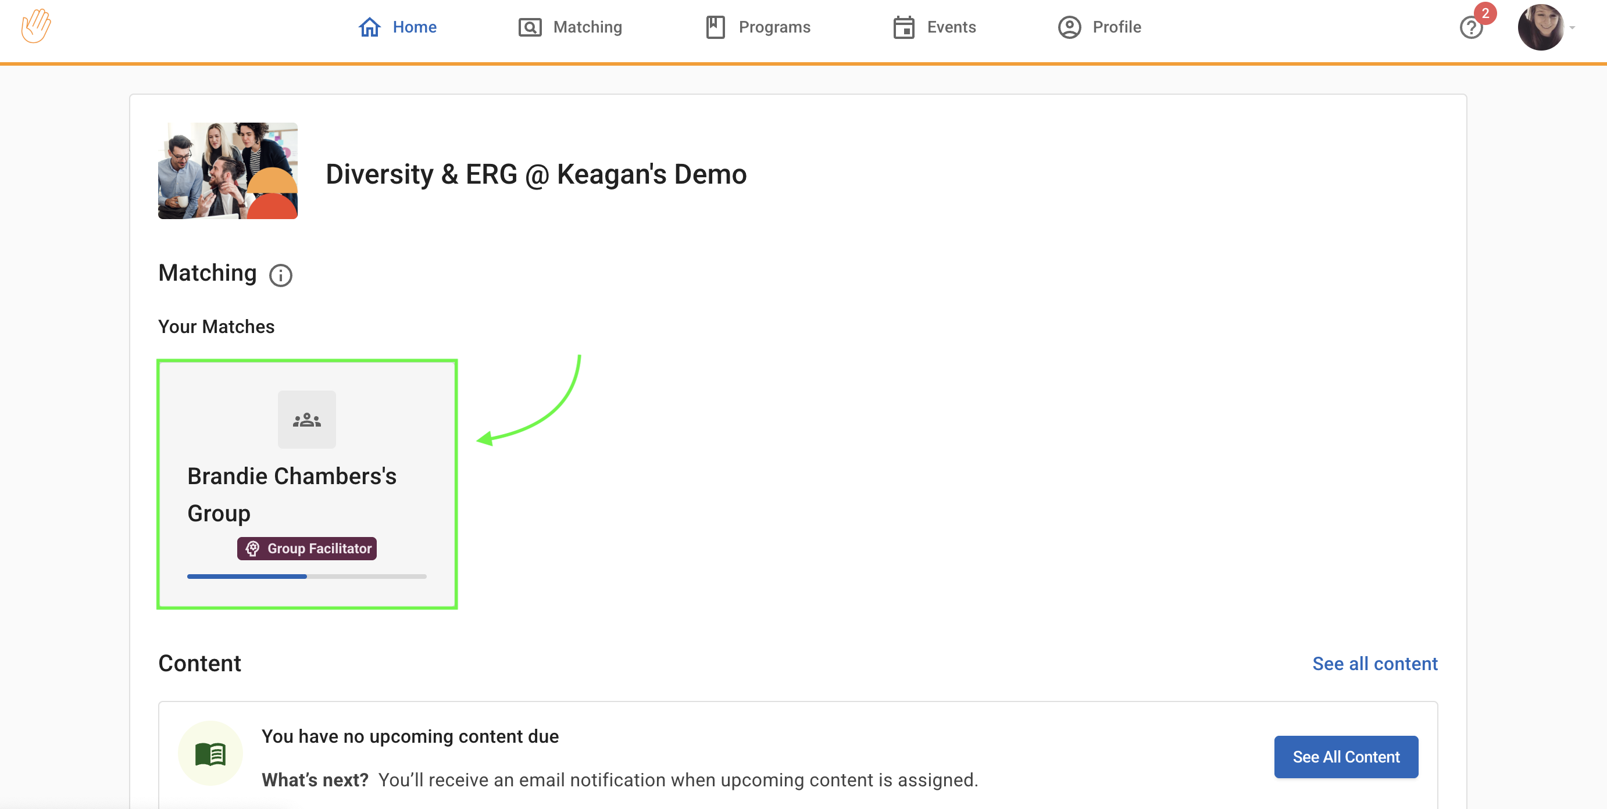Click the group people icon in match card
The image size is (1607, 809).
[x=306, y=420]
